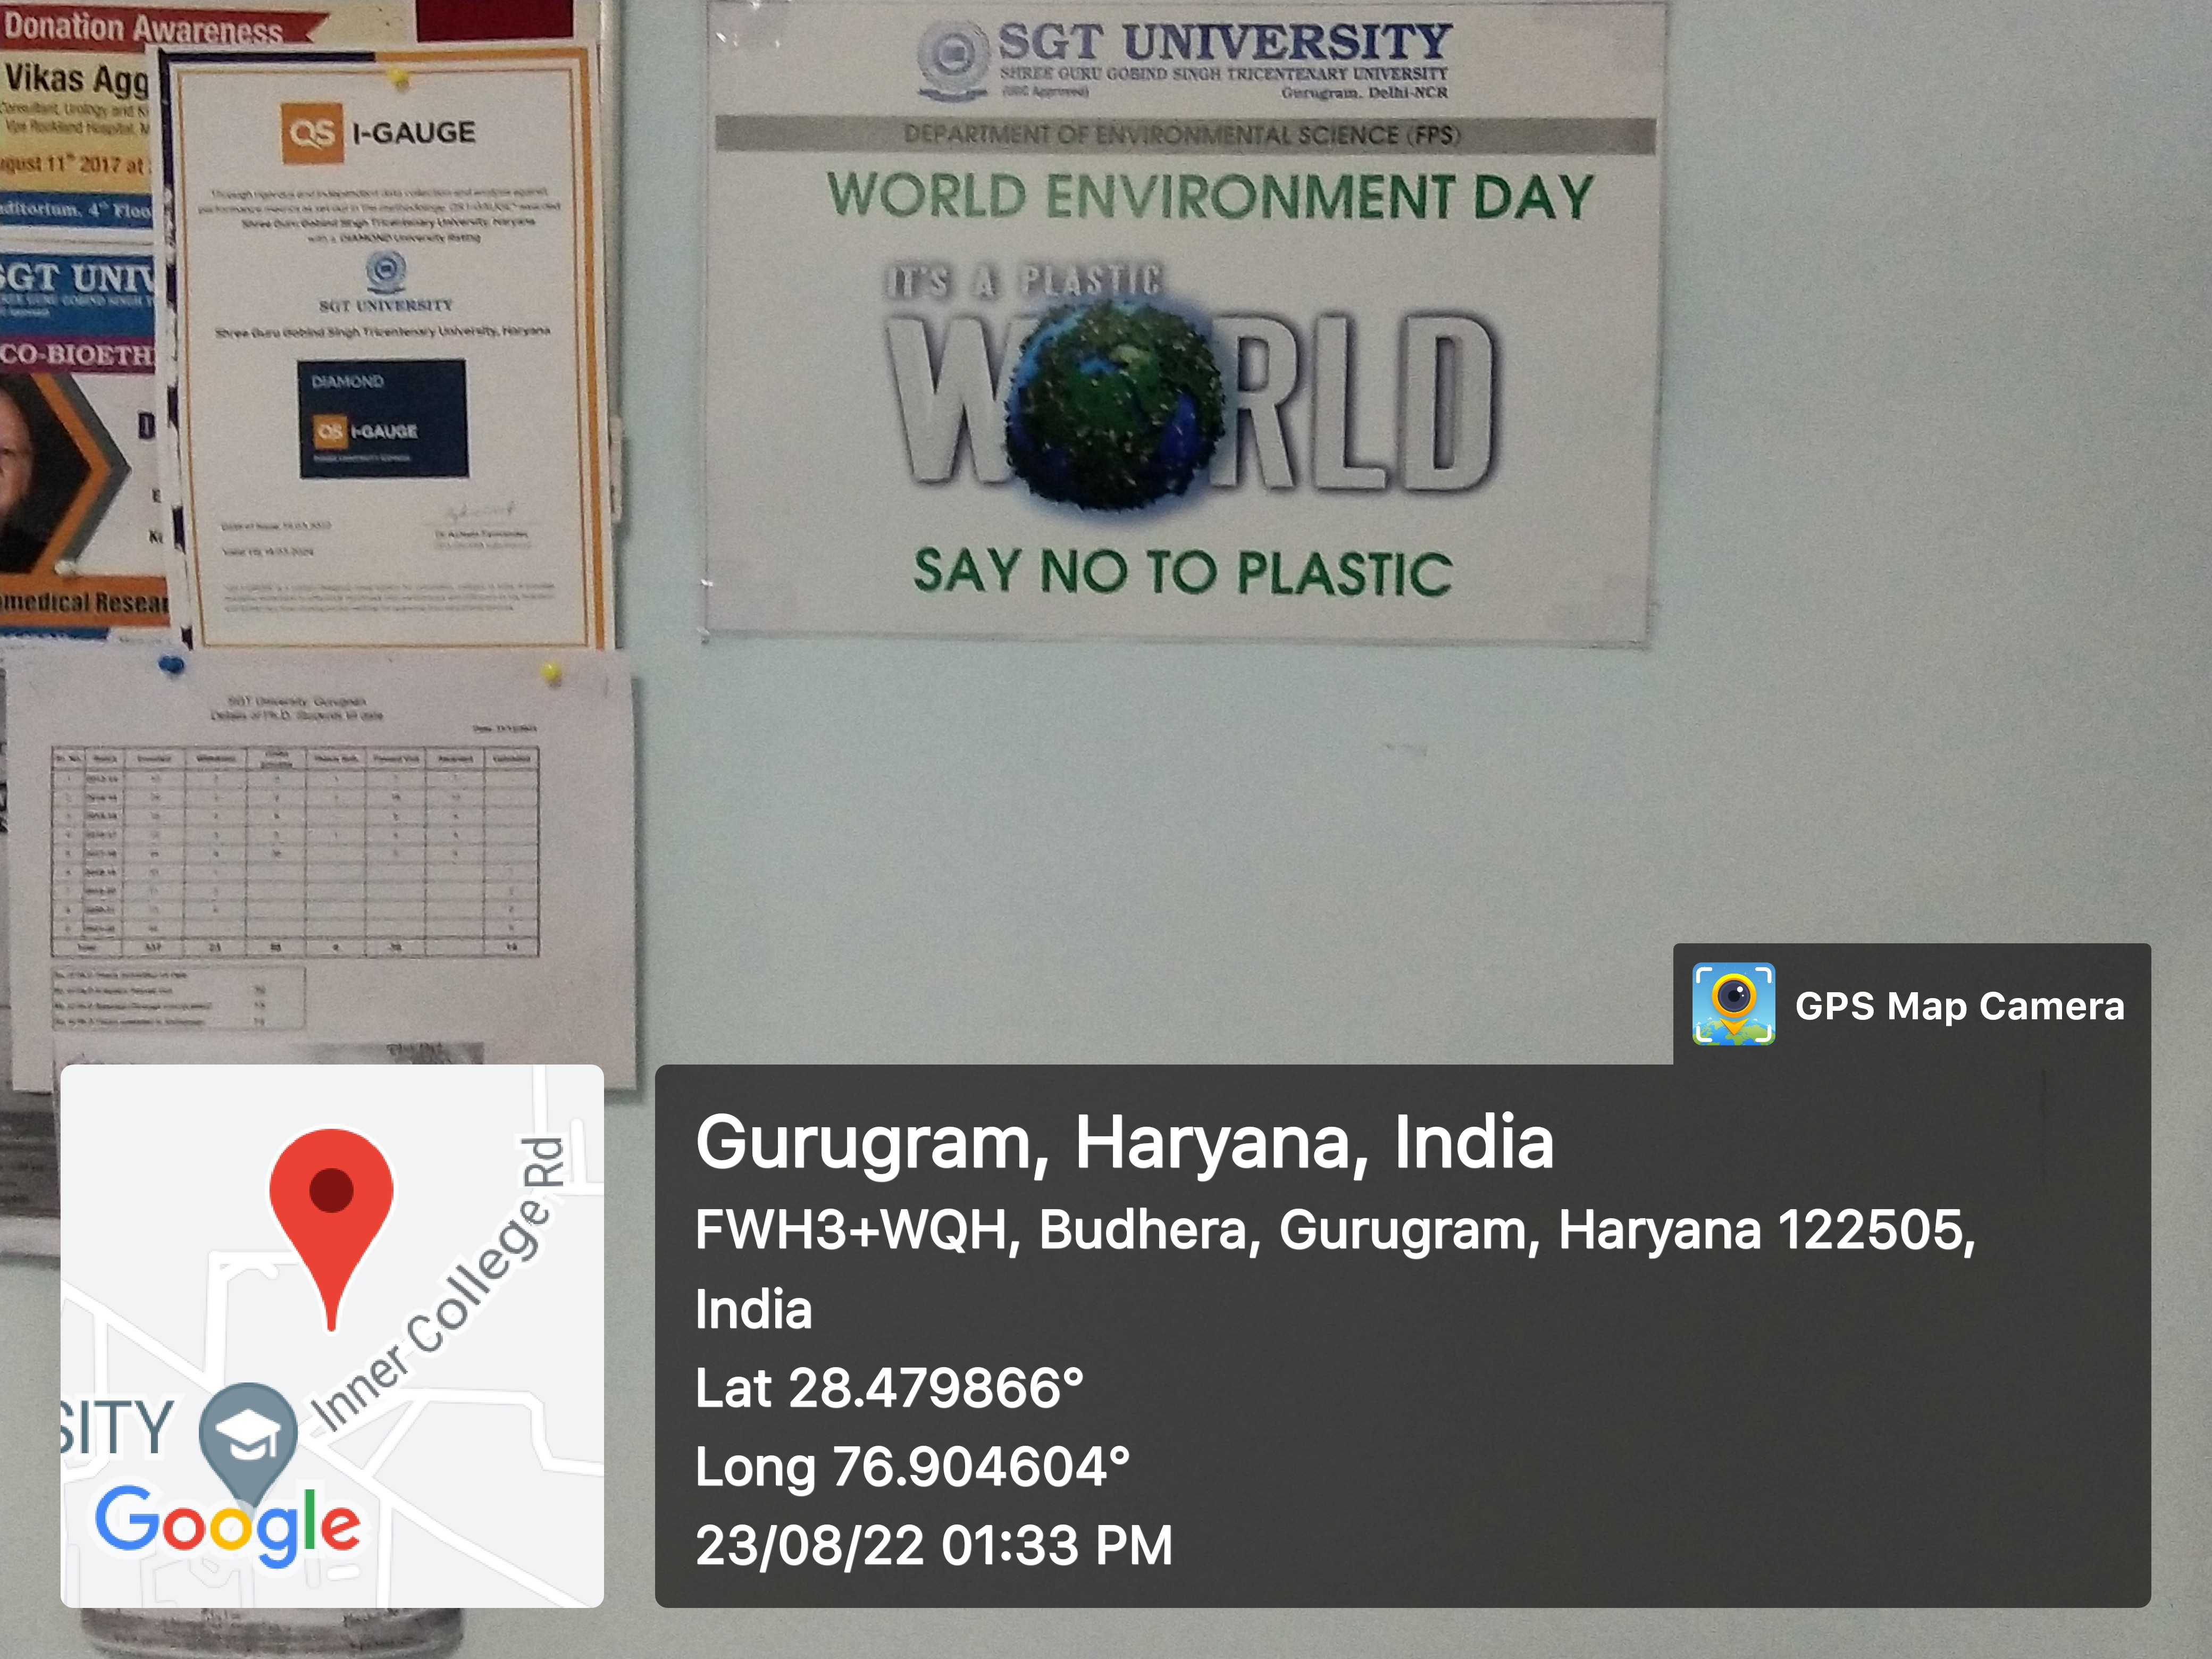Click the 'Donation Awareness' banner text
The image size is (2212, 1659).
pyautogui.click(x=144, y=28)
